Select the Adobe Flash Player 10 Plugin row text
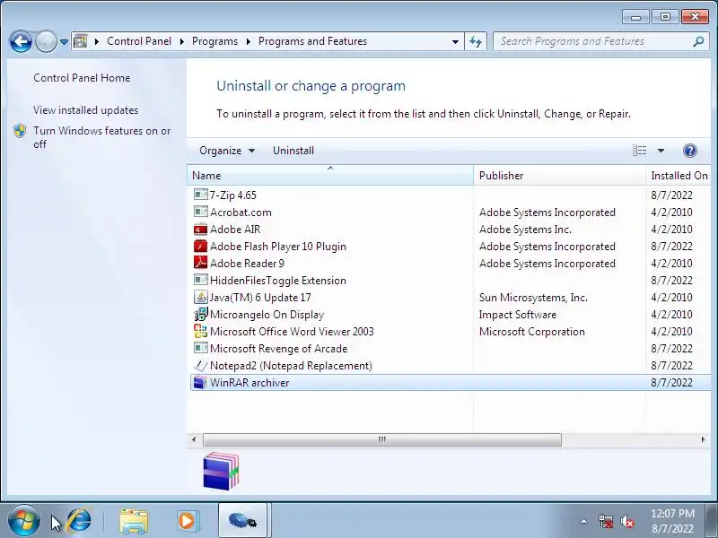Image resolution: width=718 pixels, height=538 pixels. tap(278, 246)
